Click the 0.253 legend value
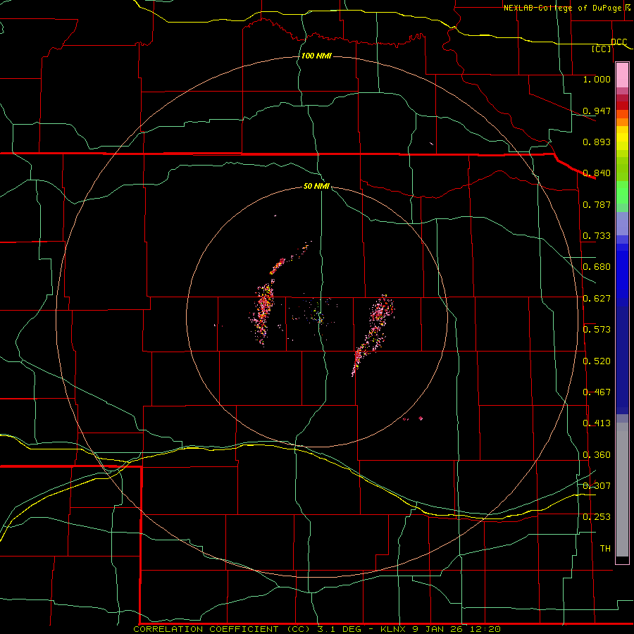 (597, 517)
